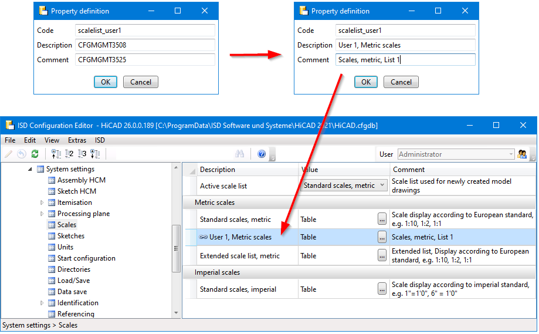Click the binoculars search icon
This screenshot has height=334, width=539.
(x=240, y=154)
